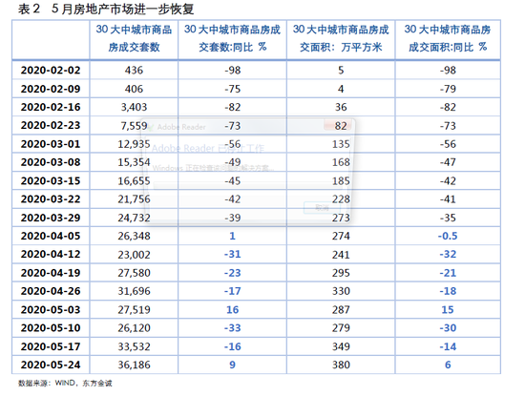This screenshot has height=396, width=525.
Task: Click the area value 241
Action: click(341, 255)
